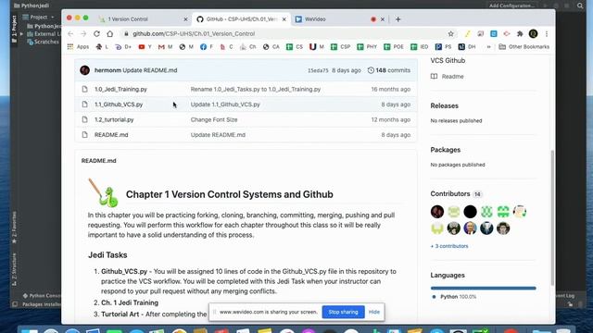The height and width of the screenshot is (333, 593).
Task: Click the Python language bar
Action: [x=484, y=288]
